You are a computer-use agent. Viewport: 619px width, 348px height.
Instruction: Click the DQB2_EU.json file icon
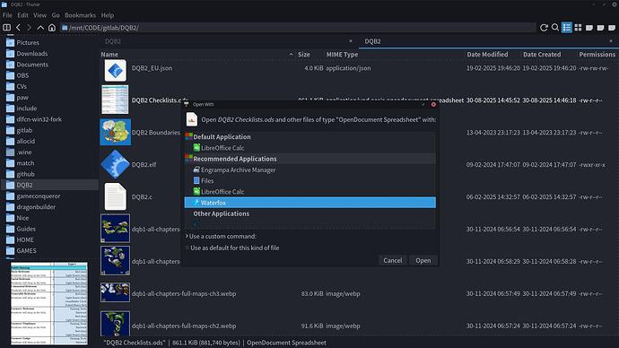(x=115, y=71)
